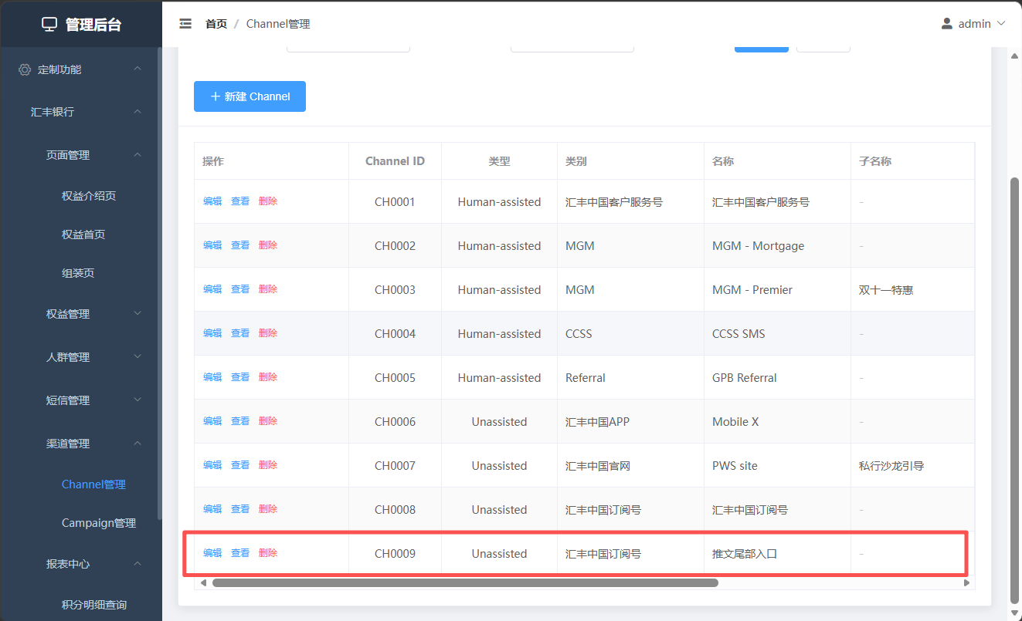1022x621 pixels.
Task: Click 删除 for CH0001
Action: click(x=268, y=201)
